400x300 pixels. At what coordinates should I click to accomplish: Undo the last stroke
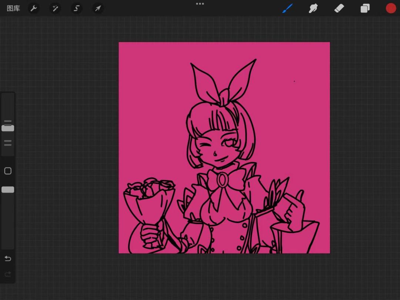click(x=8, y=259)
